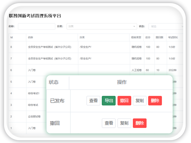Select the 名称 column header in table
Image resolution: width=191 pixels, height=143 pixels.
pyautogui.click(x=30, y=37)
